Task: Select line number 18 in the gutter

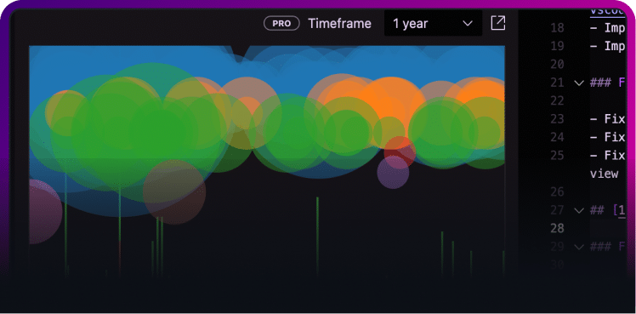Action: pos(557,28)
